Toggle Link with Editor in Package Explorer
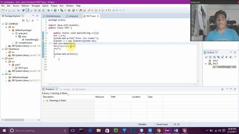 [27, 20]
